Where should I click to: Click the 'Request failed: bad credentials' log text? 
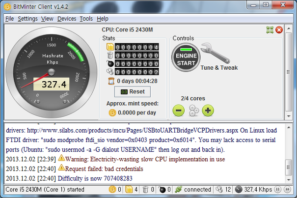click(104, 169)
